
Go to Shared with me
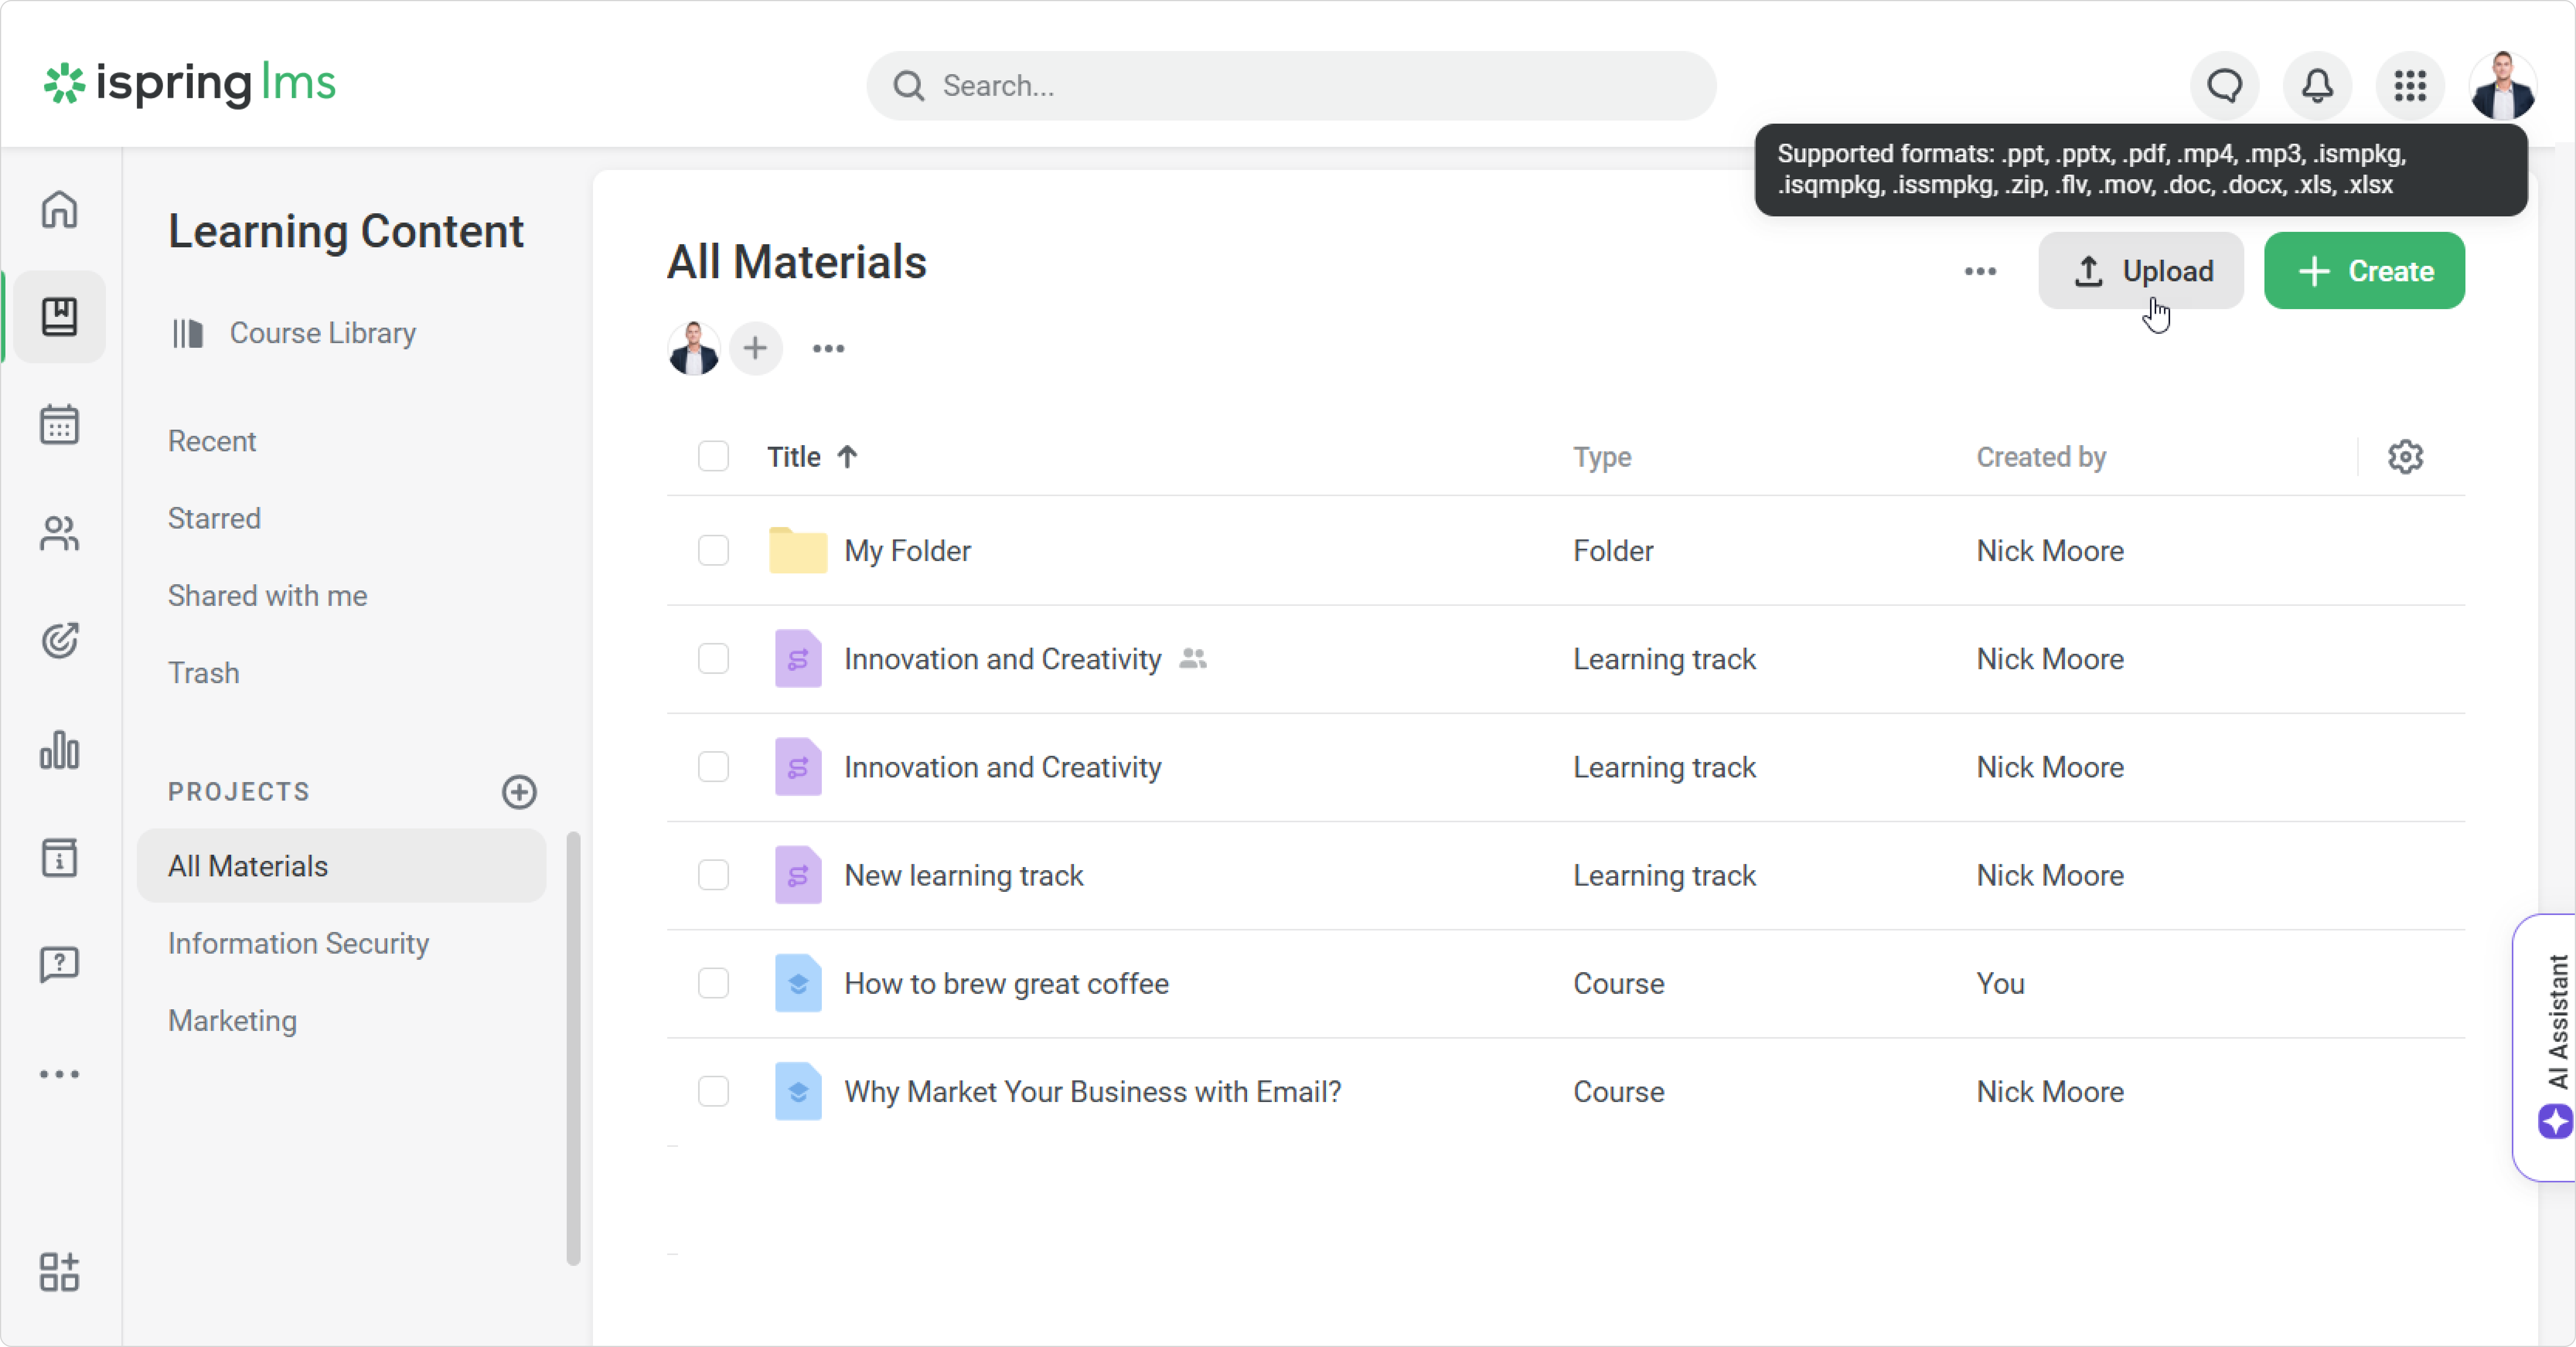click(x=267, y=595)
